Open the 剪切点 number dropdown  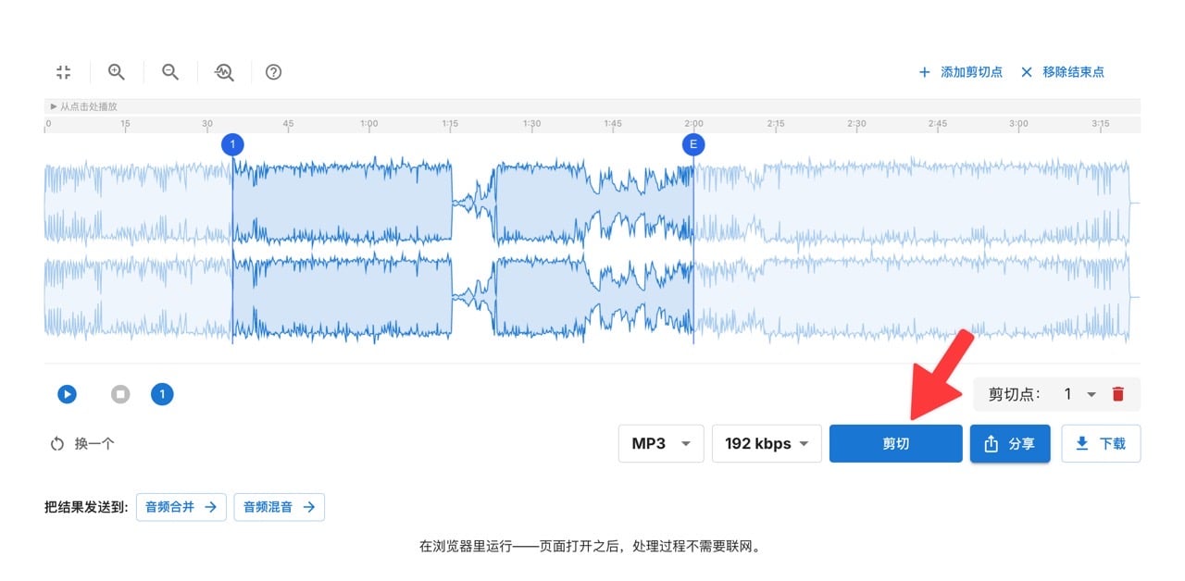pyautogui.click(x=1079, y=394)
